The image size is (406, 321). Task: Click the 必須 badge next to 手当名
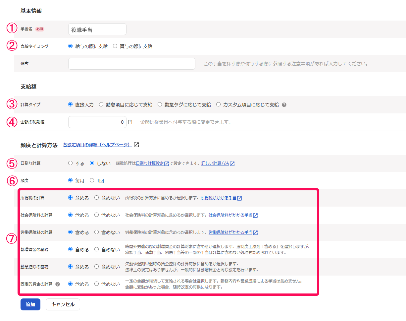click(x=40, y=29)
